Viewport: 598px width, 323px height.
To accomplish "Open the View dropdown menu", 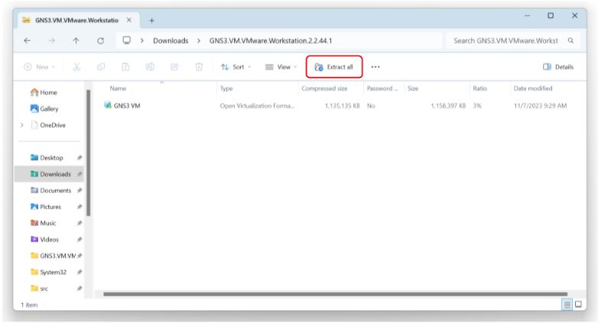I will pyautogui.click(x=281, y=67).
